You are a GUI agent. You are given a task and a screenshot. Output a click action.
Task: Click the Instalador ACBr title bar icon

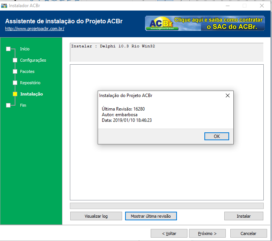(4, 6)
